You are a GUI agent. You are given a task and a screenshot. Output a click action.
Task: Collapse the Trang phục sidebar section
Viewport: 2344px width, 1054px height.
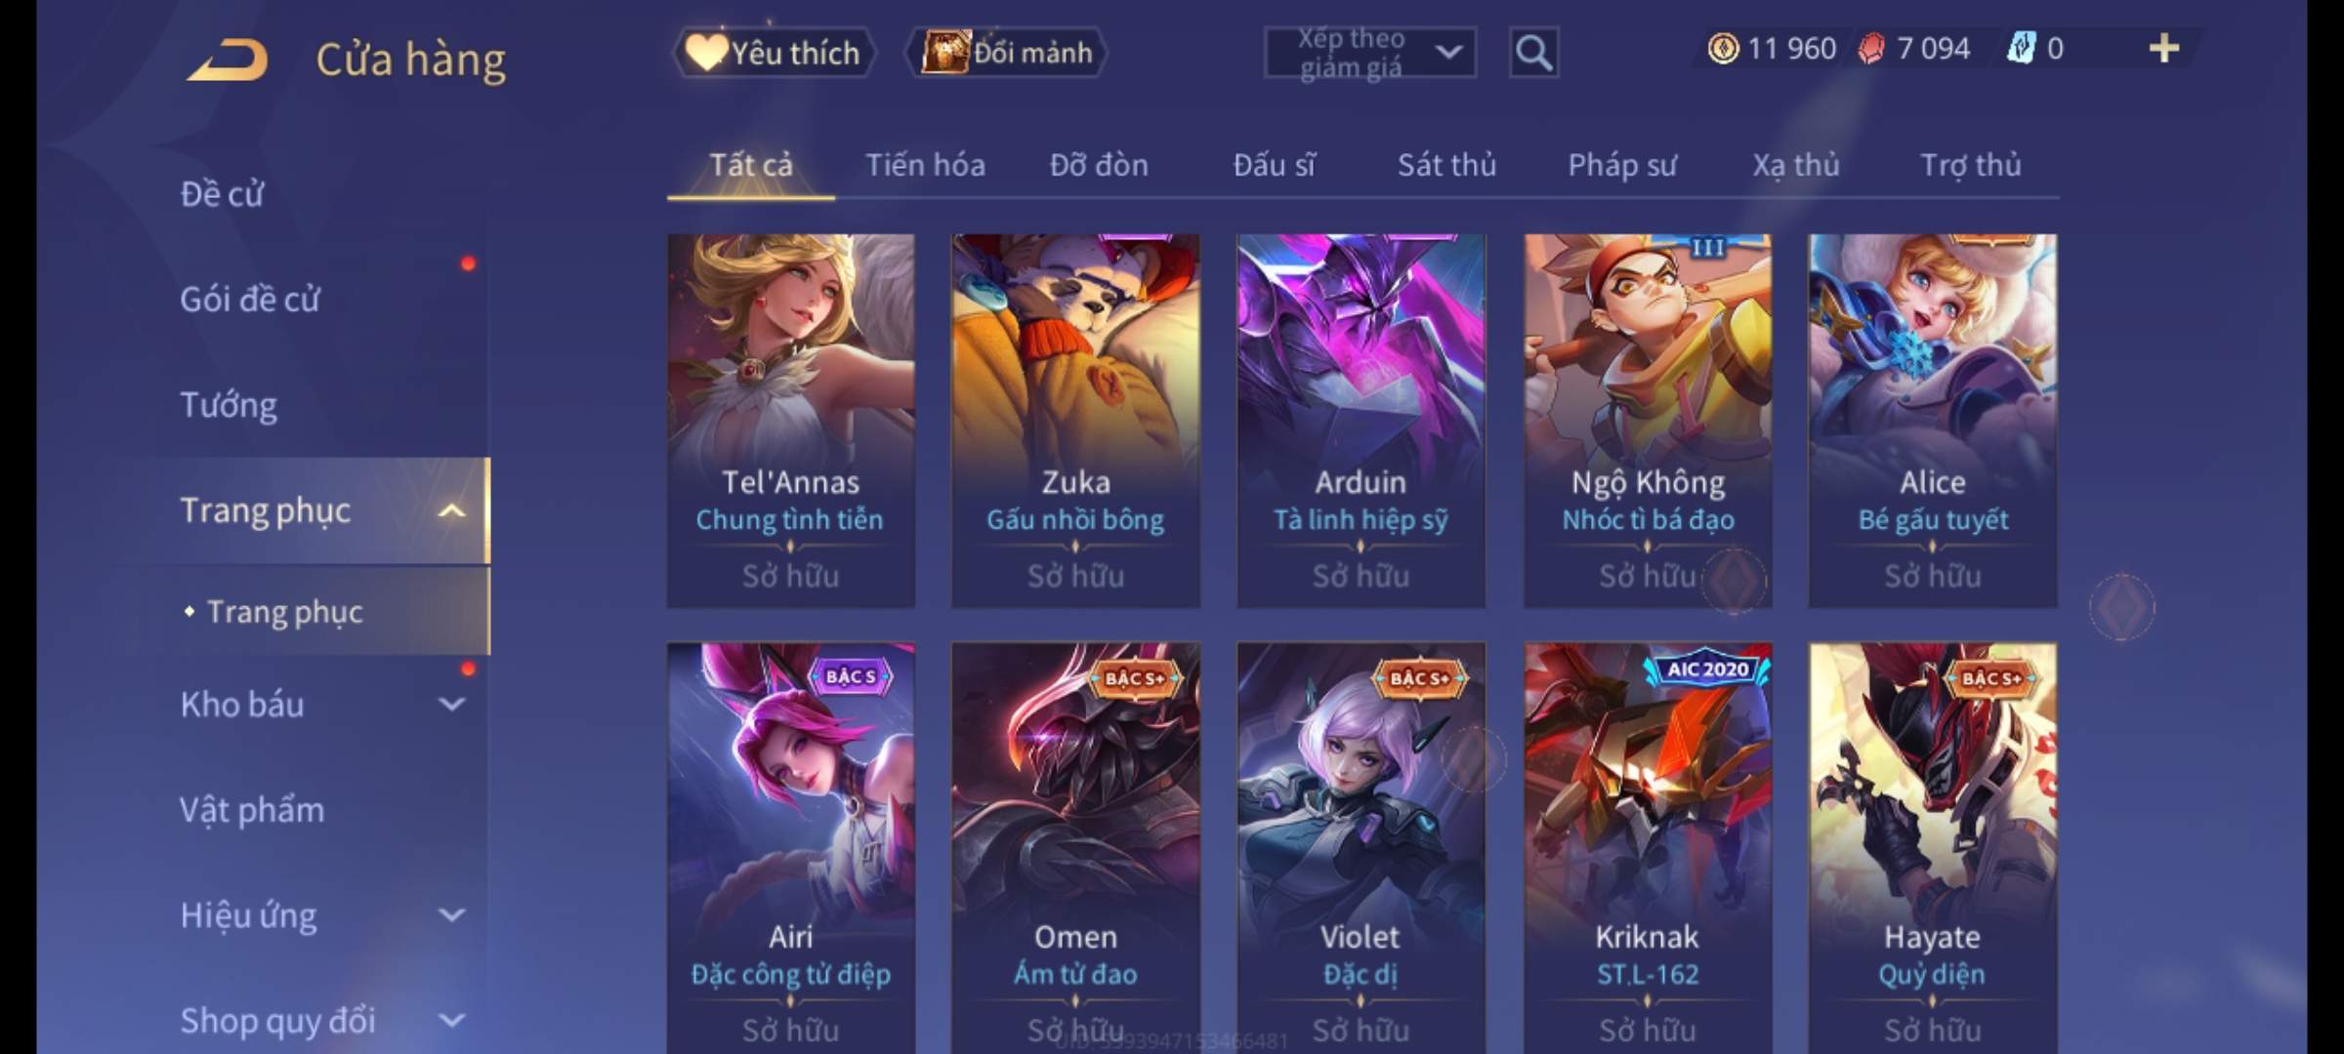click(451, 510)
